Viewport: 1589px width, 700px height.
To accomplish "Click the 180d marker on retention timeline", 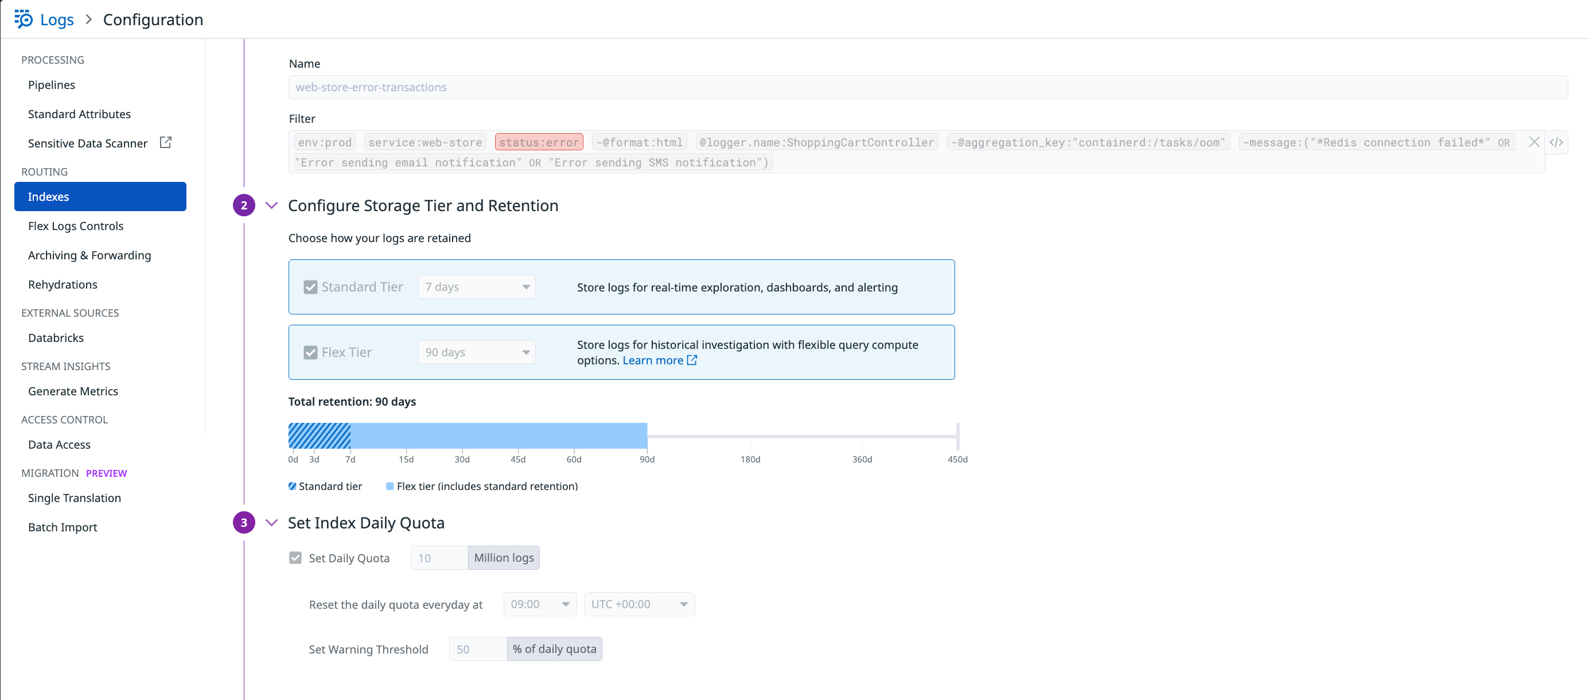I will pos(750,460).
